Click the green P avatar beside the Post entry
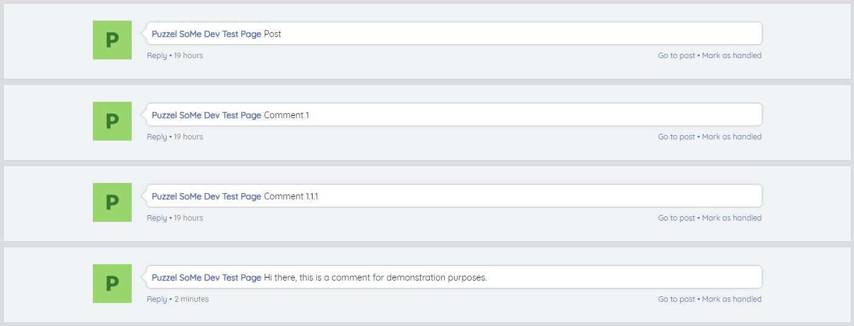Image resolution: width=854 pixels, height=326 pixels. 112,40
